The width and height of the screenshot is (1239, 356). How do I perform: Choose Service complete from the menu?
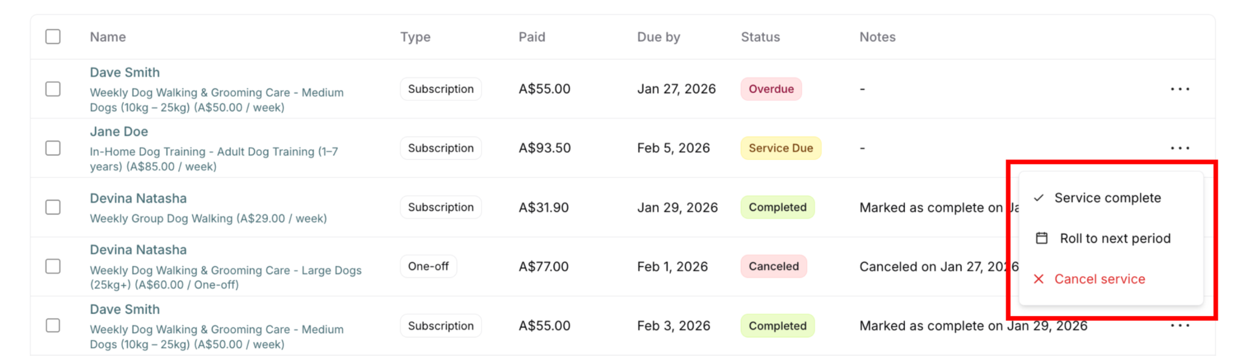tap(1107, 198)
